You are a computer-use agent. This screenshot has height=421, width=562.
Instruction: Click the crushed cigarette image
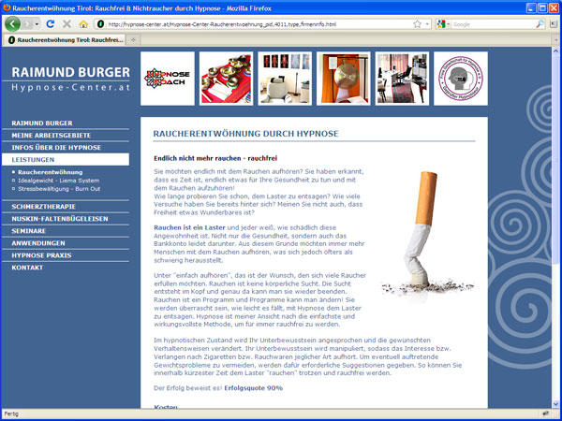click(427, 235)
